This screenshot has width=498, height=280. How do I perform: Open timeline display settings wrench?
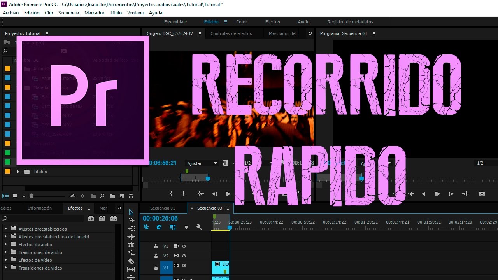[199, 227]
